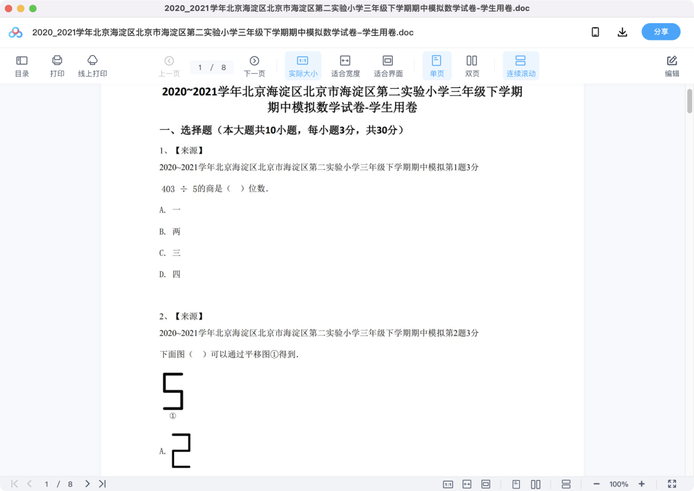Jump to last page in bottom bar

[x=102, y=484]
